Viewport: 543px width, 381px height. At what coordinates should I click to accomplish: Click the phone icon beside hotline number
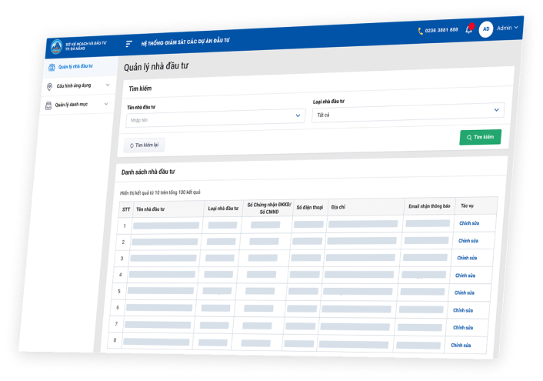[421, 31]
